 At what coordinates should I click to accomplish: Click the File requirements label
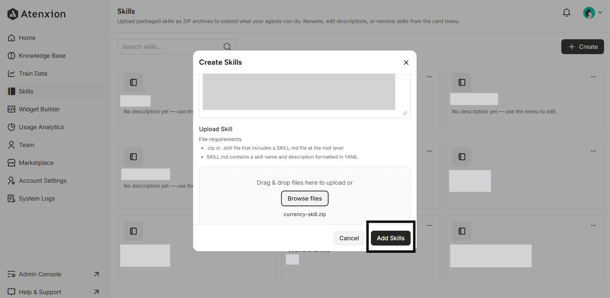(220, 139)
